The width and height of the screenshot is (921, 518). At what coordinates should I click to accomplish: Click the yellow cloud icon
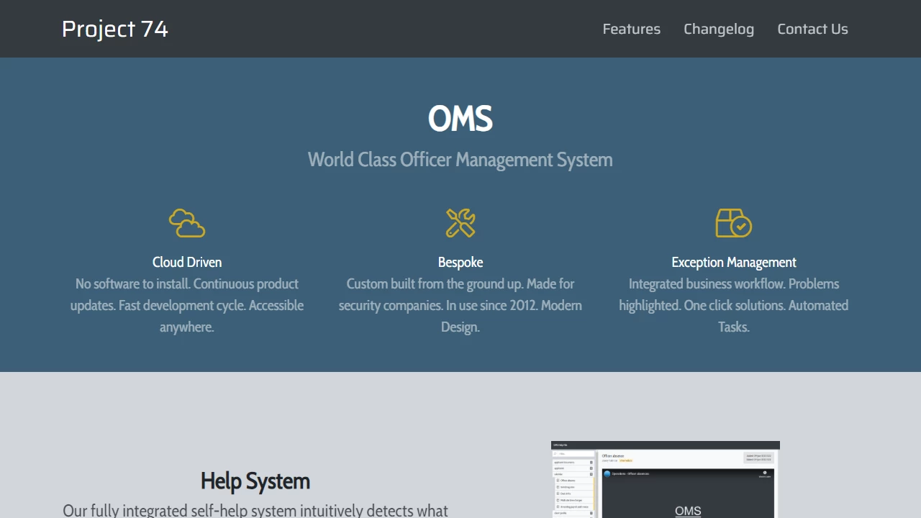pyautogui.click(x=187, y=223)
